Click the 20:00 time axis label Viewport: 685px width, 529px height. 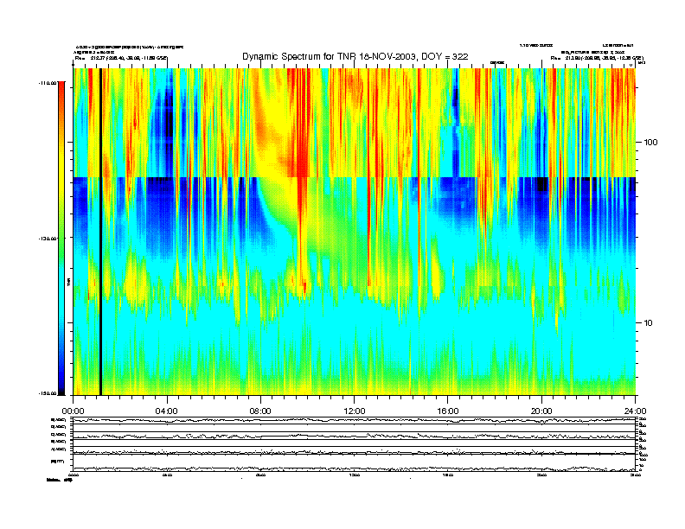(x=541, y=401)
